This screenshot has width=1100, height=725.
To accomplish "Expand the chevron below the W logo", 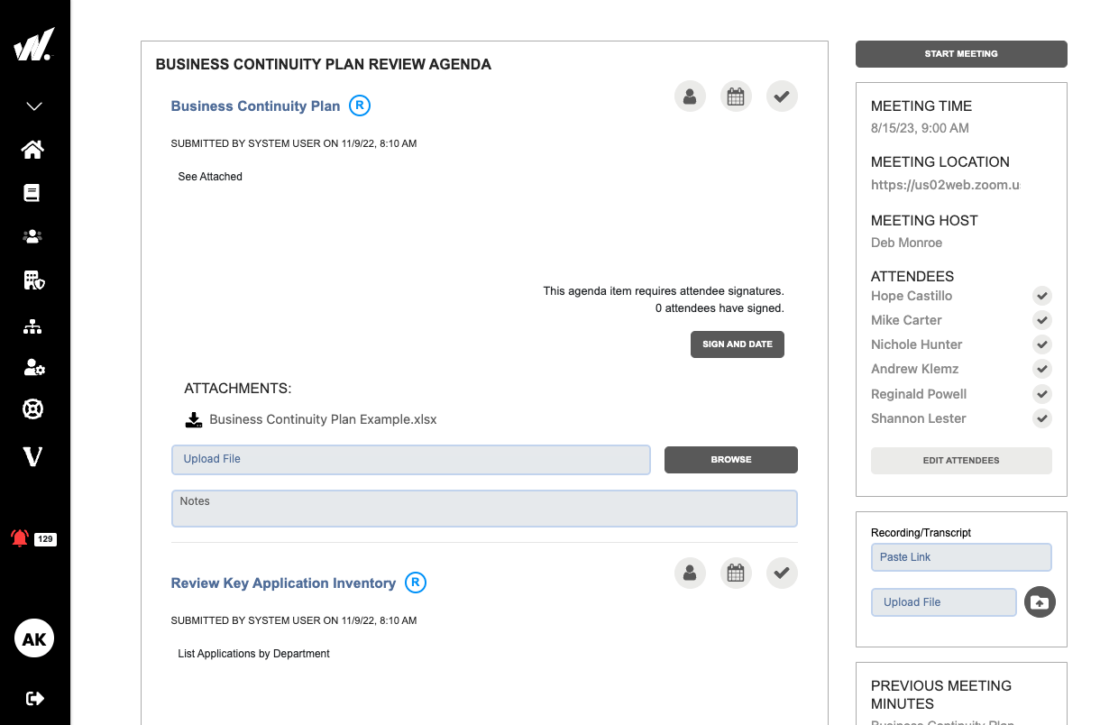I will (33, 106).
